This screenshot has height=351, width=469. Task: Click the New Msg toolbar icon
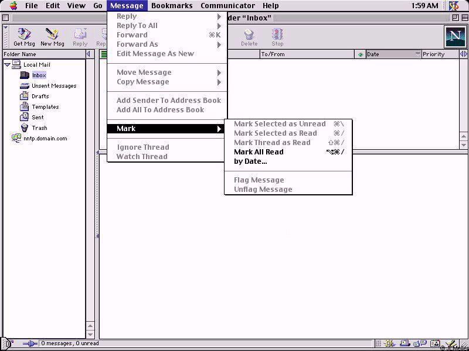pos(52,36)
